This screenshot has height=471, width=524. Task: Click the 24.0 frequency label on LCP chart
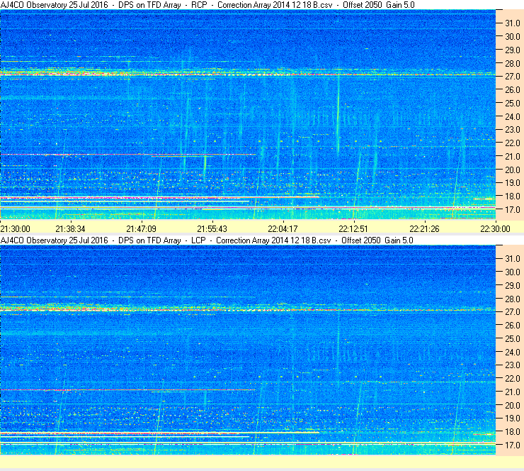[513, 352]
